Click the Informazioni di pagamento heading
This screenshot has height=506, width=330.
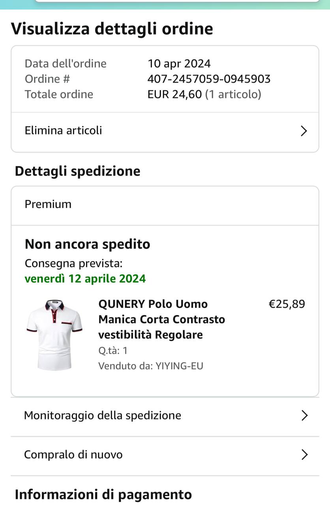point(103,495)
